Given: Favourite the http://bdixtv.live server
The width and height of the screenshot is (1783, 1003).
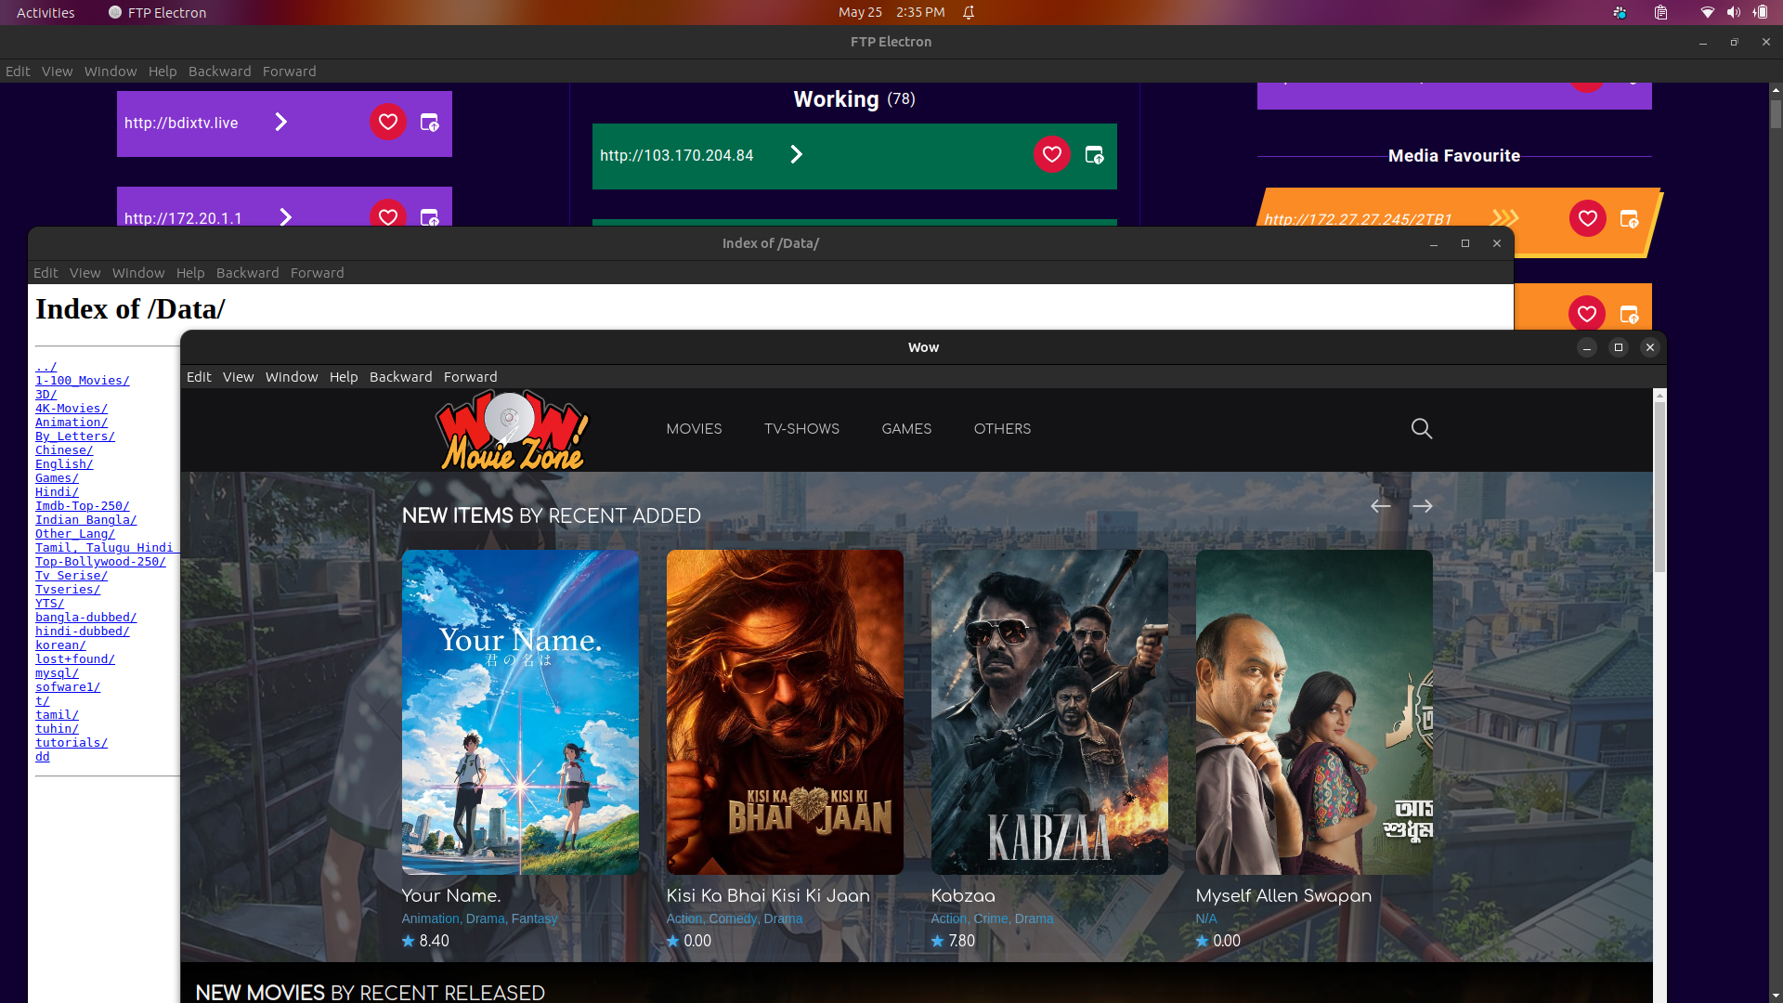Looking at the screenshot, I should tap(387, 122).
